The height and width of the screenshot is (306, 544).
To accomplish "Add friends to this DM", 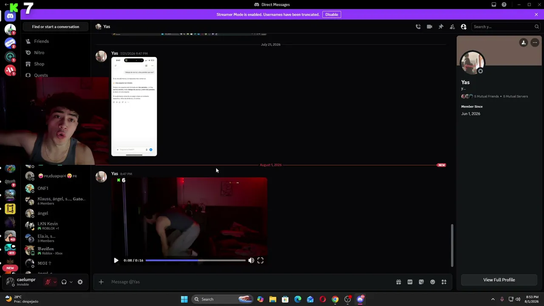I will 452,27.
